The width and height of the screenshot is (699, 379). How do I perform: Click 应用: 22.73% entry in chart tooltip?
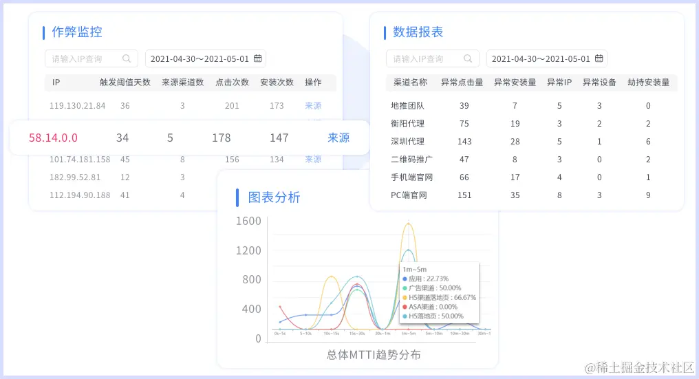click(426, 279)
